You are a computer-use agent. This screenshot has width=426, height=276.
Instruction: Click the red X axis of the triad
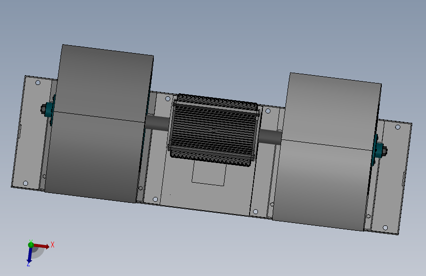(x=42, y=246)
